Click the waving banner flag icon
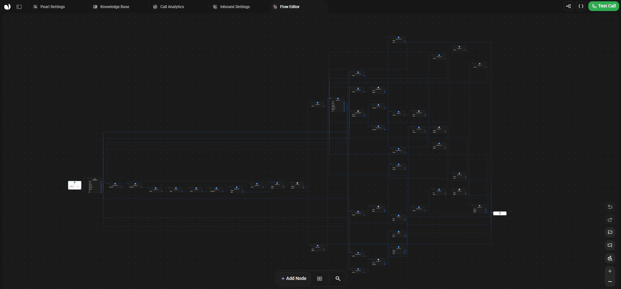 click(x=610, y=245)
